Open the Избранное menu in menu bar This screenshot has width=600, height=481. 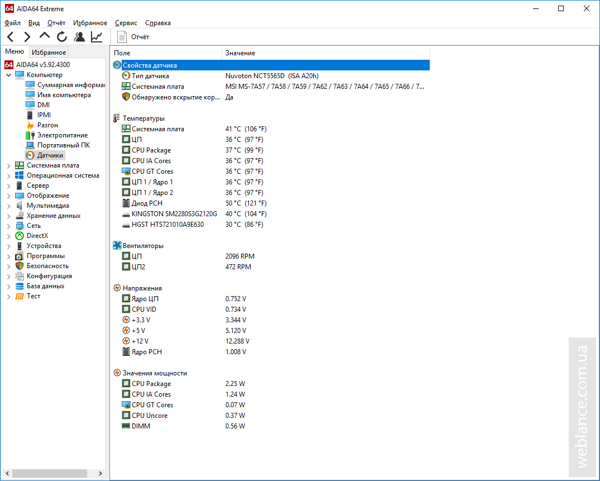90,23
